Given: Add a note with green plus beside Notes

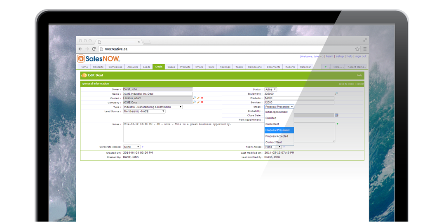Looking at the screenshot, I should pyautogui.click(x=337, y=124).
